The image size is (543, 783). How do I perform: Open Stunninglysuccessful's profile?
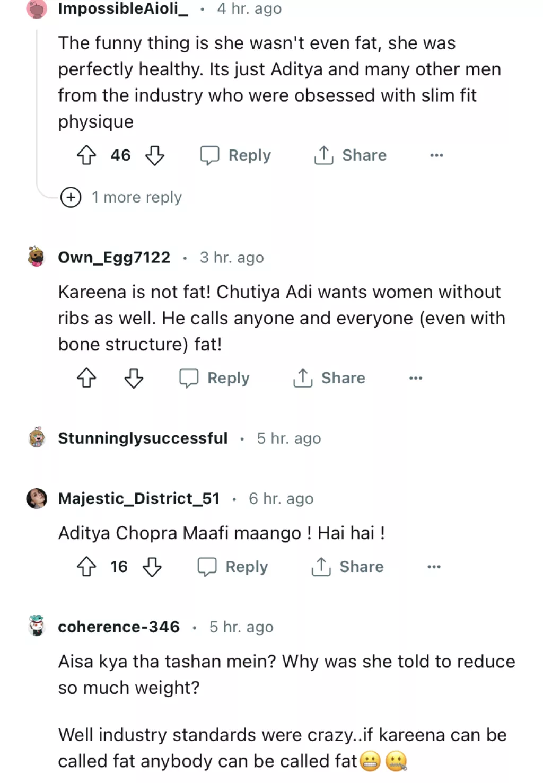click(x=142, y=438)
